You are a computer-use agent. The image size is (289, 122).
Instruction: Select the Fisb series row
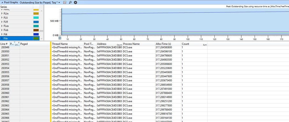[20, 30]
